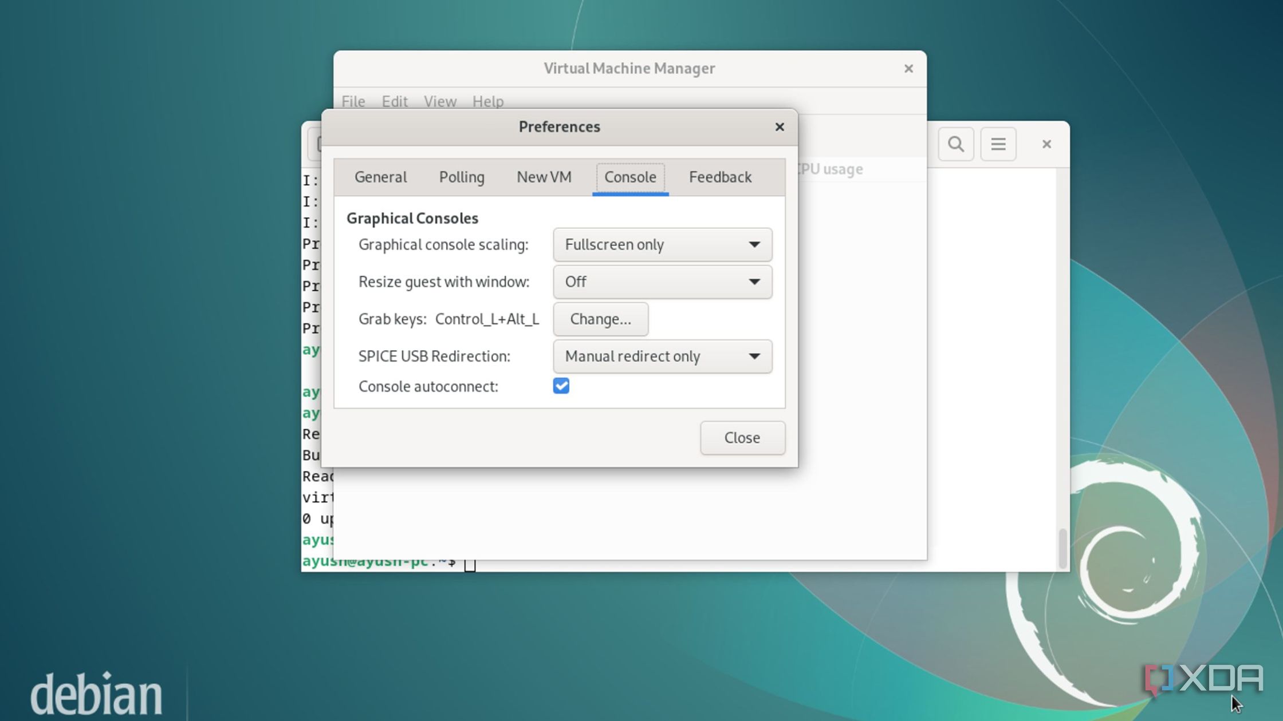
Task: Open the terminal hamburger menu
Action: pyautogui.click(x=998, y=144)
